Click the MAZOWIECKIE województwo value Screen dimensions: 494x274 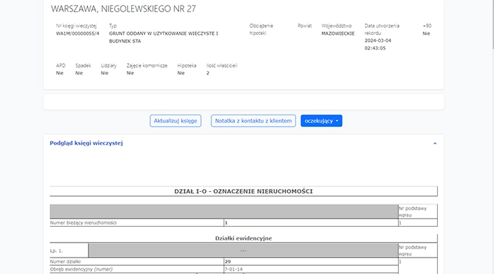[338, 33]
